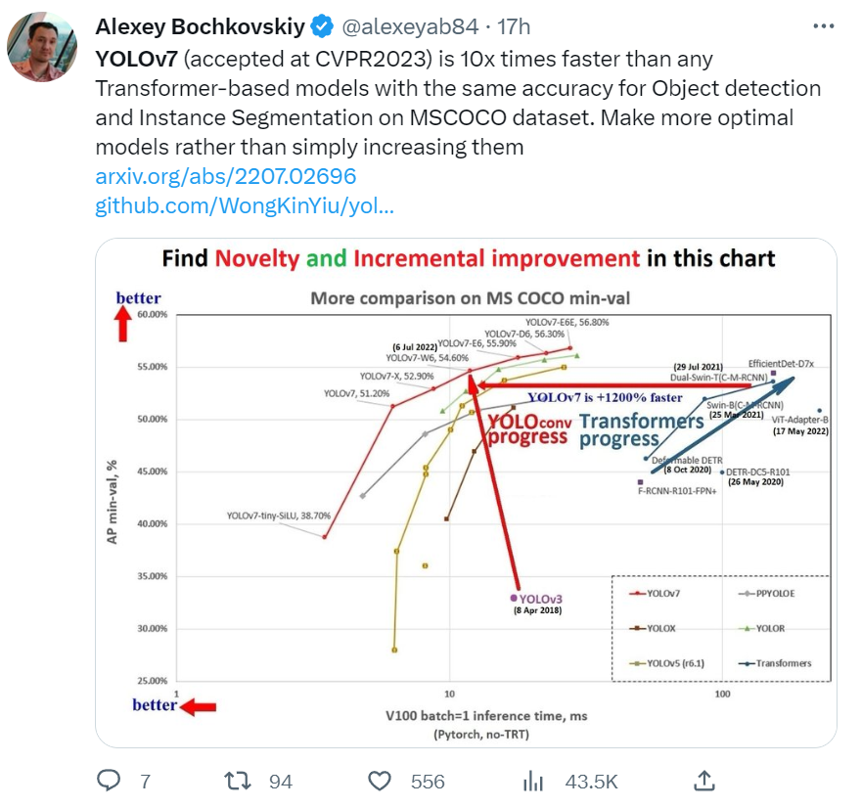Screen dimensions: 861x808
Task: Click the 94 retweets count
Action: 281,782
